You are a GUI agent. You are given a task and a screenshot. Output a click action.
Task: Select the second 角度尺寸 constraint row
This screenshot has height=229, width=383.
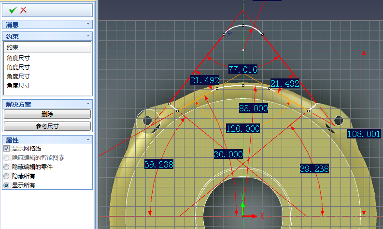click(x=47, y=67)
